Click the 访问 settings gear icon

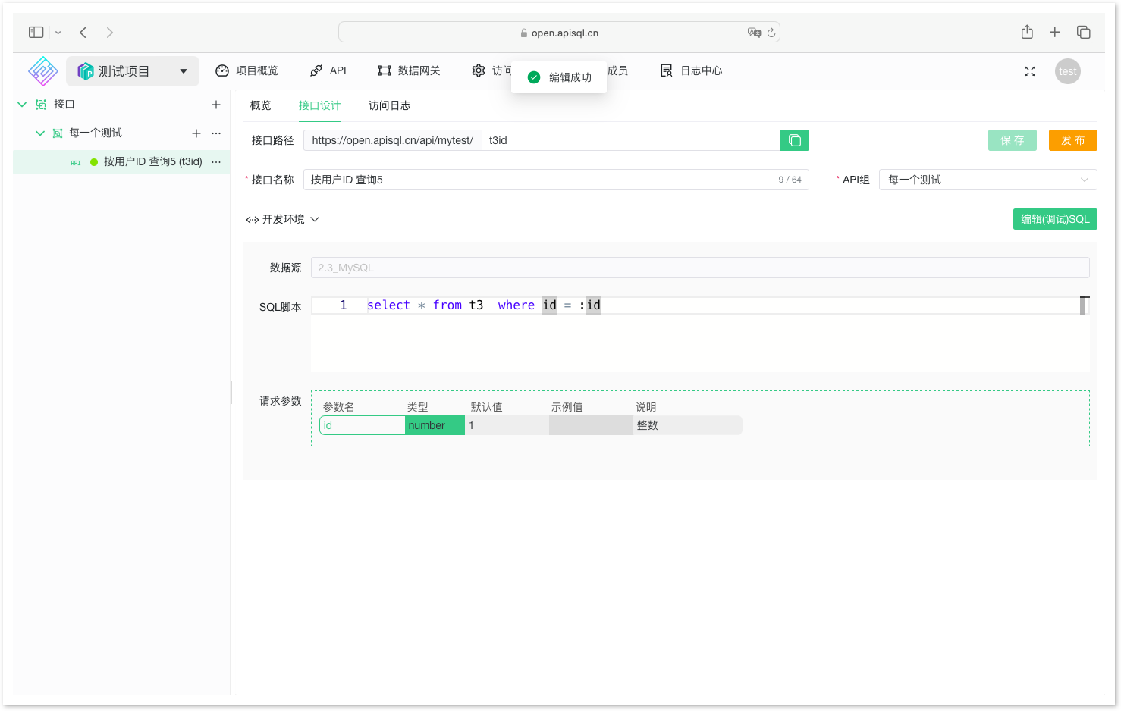coord(479,70)
